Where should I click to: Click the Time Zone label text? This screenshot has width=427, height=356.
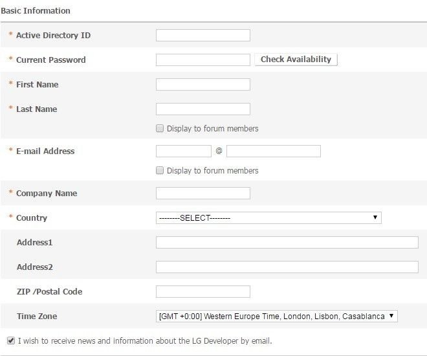pyautogui.click(x=37, y=317)
